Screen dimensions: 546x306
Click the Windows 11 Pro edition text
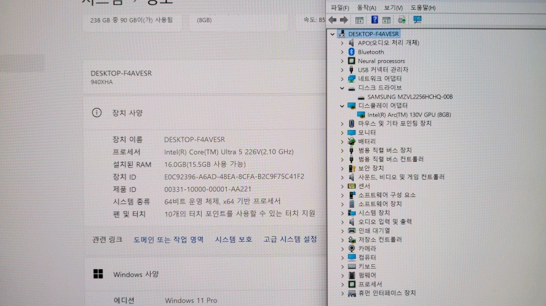coord(191,300)
